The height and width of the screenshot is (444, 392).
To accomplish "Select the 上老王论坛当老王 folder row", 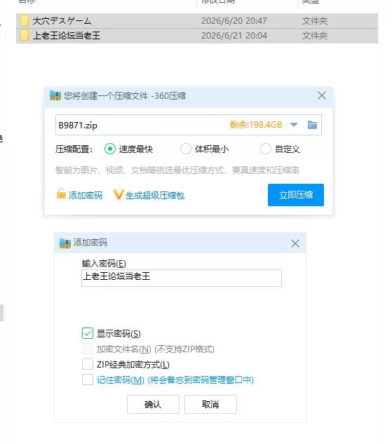I will [x=197, y=36].
